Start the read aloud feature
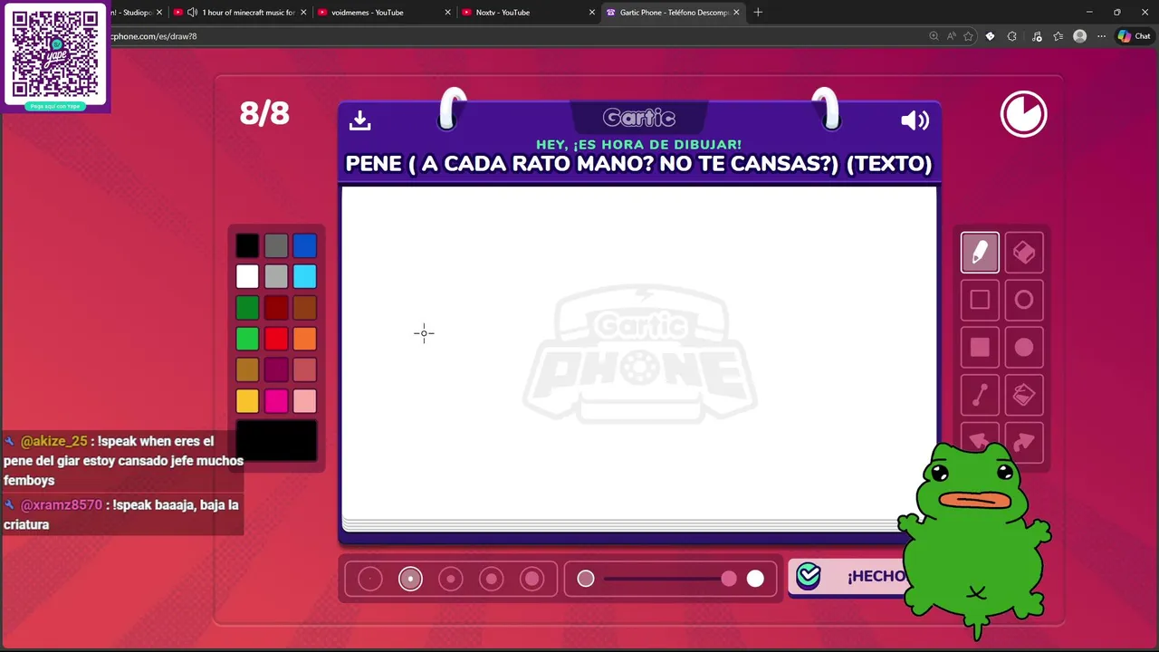 (951, 36)
